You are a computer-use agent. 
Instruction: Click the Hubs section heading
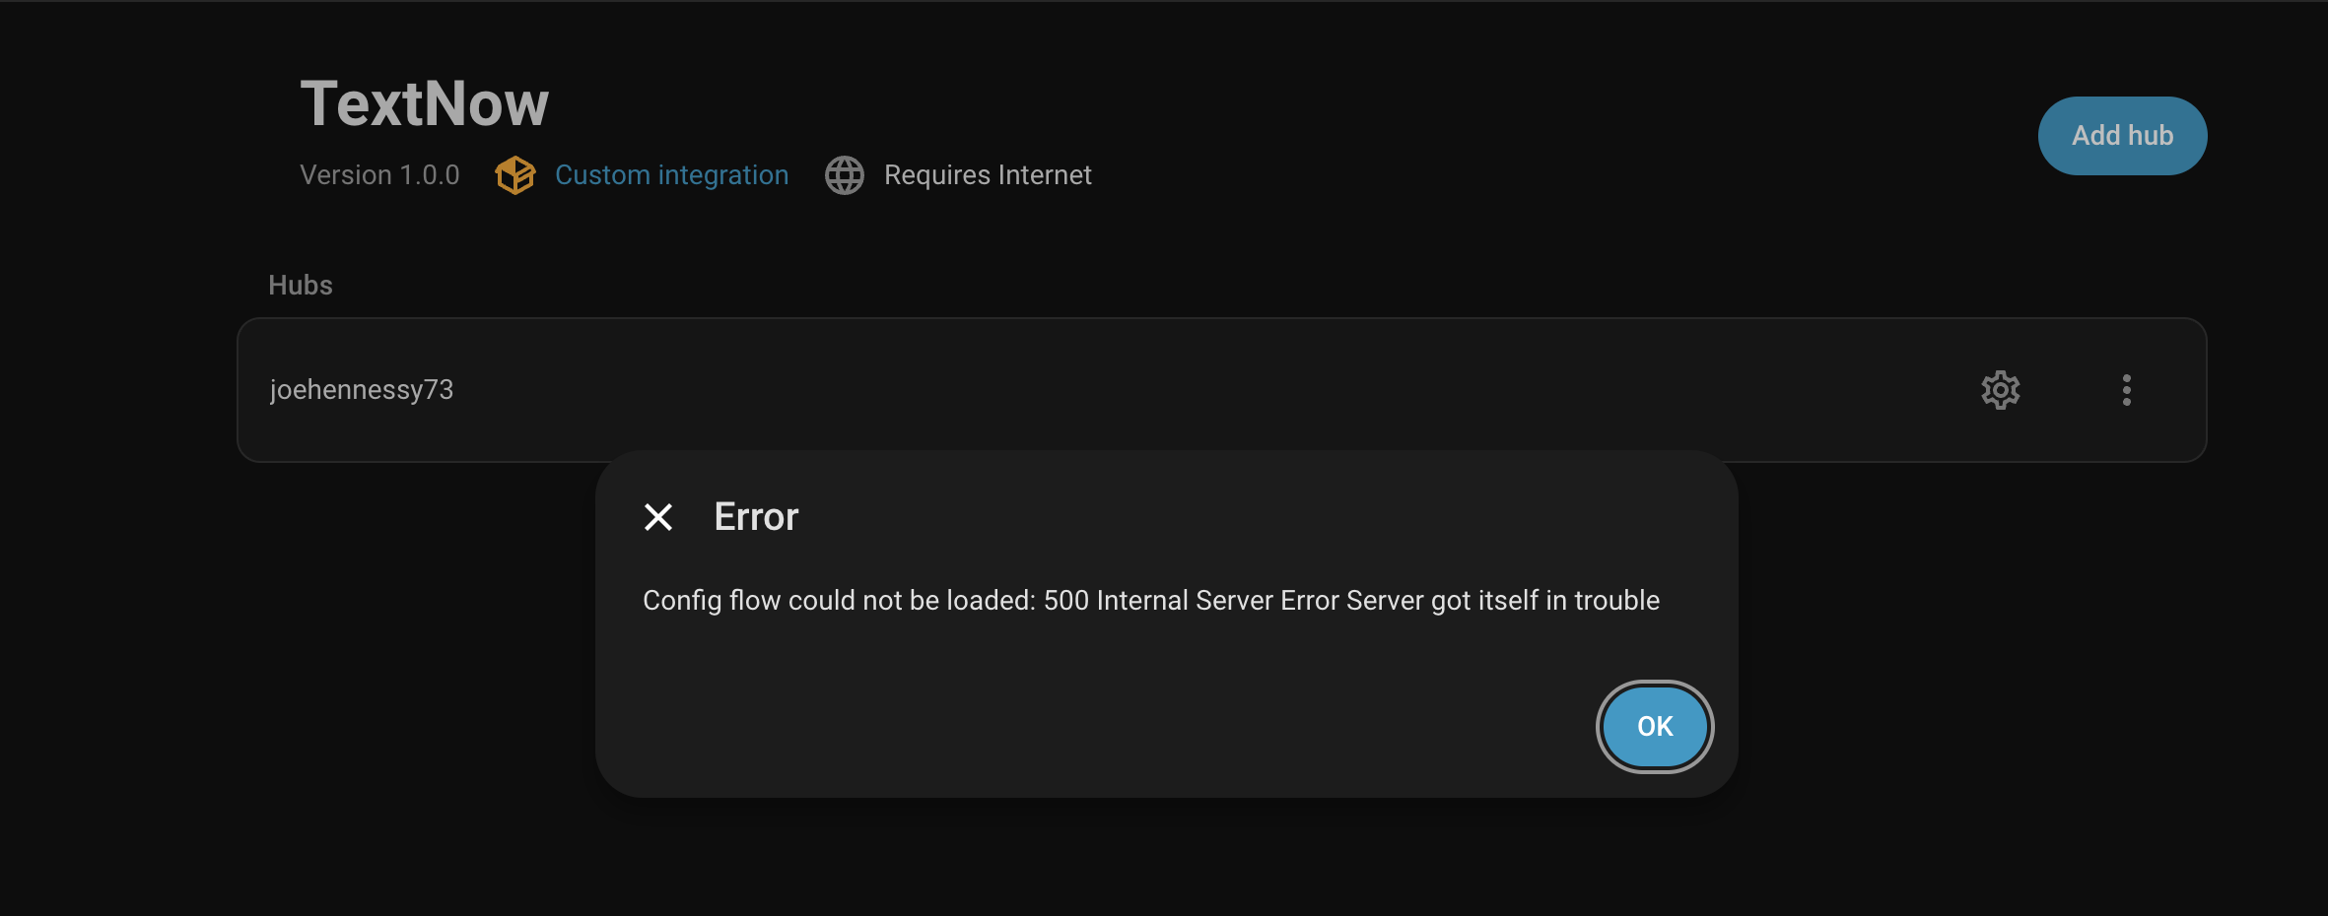tap(301, 286)
